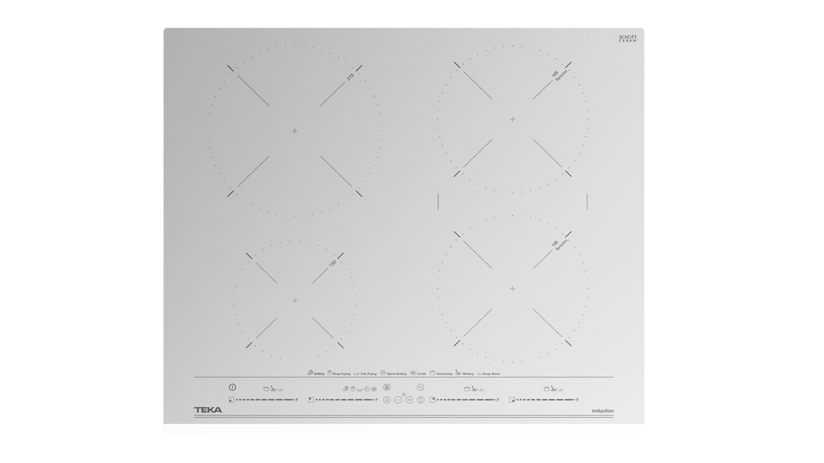Adjust the rightmost power level slider
The height and width of the screenshot is (463, 824).
(x=545, y=399)
